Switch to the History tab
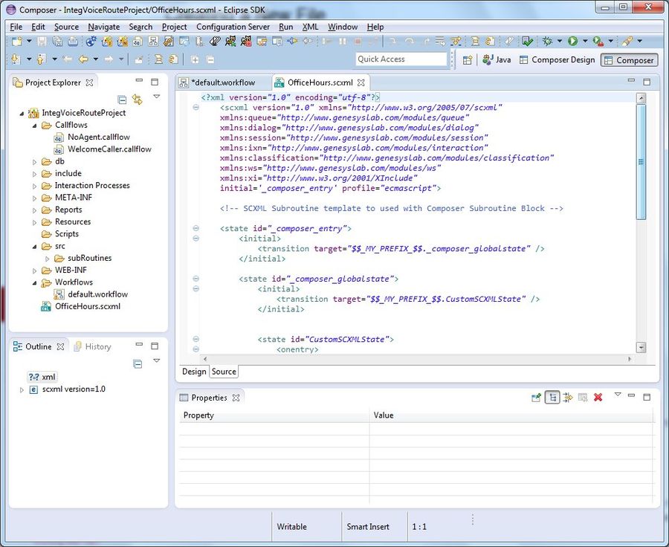Viewport: 669px width, 547px height. tap(93, 346)
